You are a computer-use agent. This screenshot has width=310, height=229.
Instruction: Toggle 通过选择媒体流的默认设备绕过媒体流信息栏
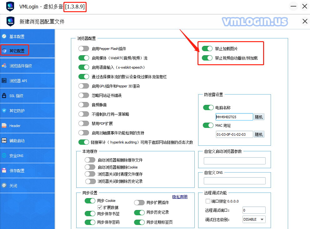[x=84, y=77]
